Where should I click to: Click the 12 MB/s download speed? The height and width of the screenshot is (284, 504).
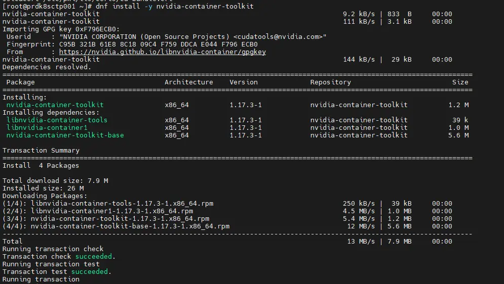click(361, 226)
